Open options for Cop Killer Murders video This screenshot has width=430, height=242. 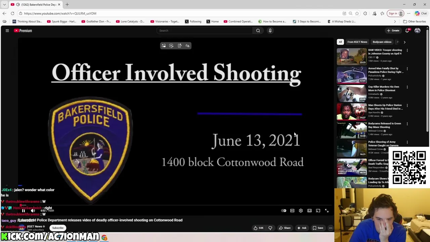coord(407,87)
